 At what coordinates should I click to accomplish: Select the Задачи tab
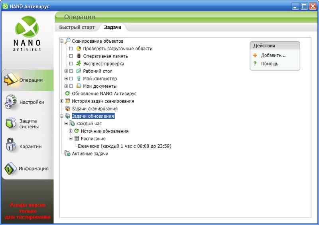(x=112, y=27)
